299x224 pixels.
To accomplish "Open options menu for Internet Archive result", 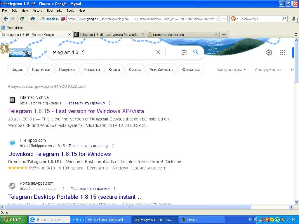I will coord(110,103).
